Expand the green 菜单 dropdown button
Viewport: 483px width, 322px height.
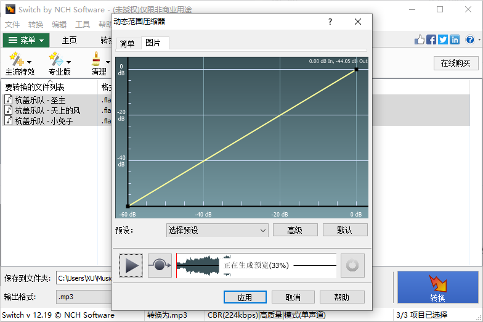pyautogui.click(x=26, y=40)
